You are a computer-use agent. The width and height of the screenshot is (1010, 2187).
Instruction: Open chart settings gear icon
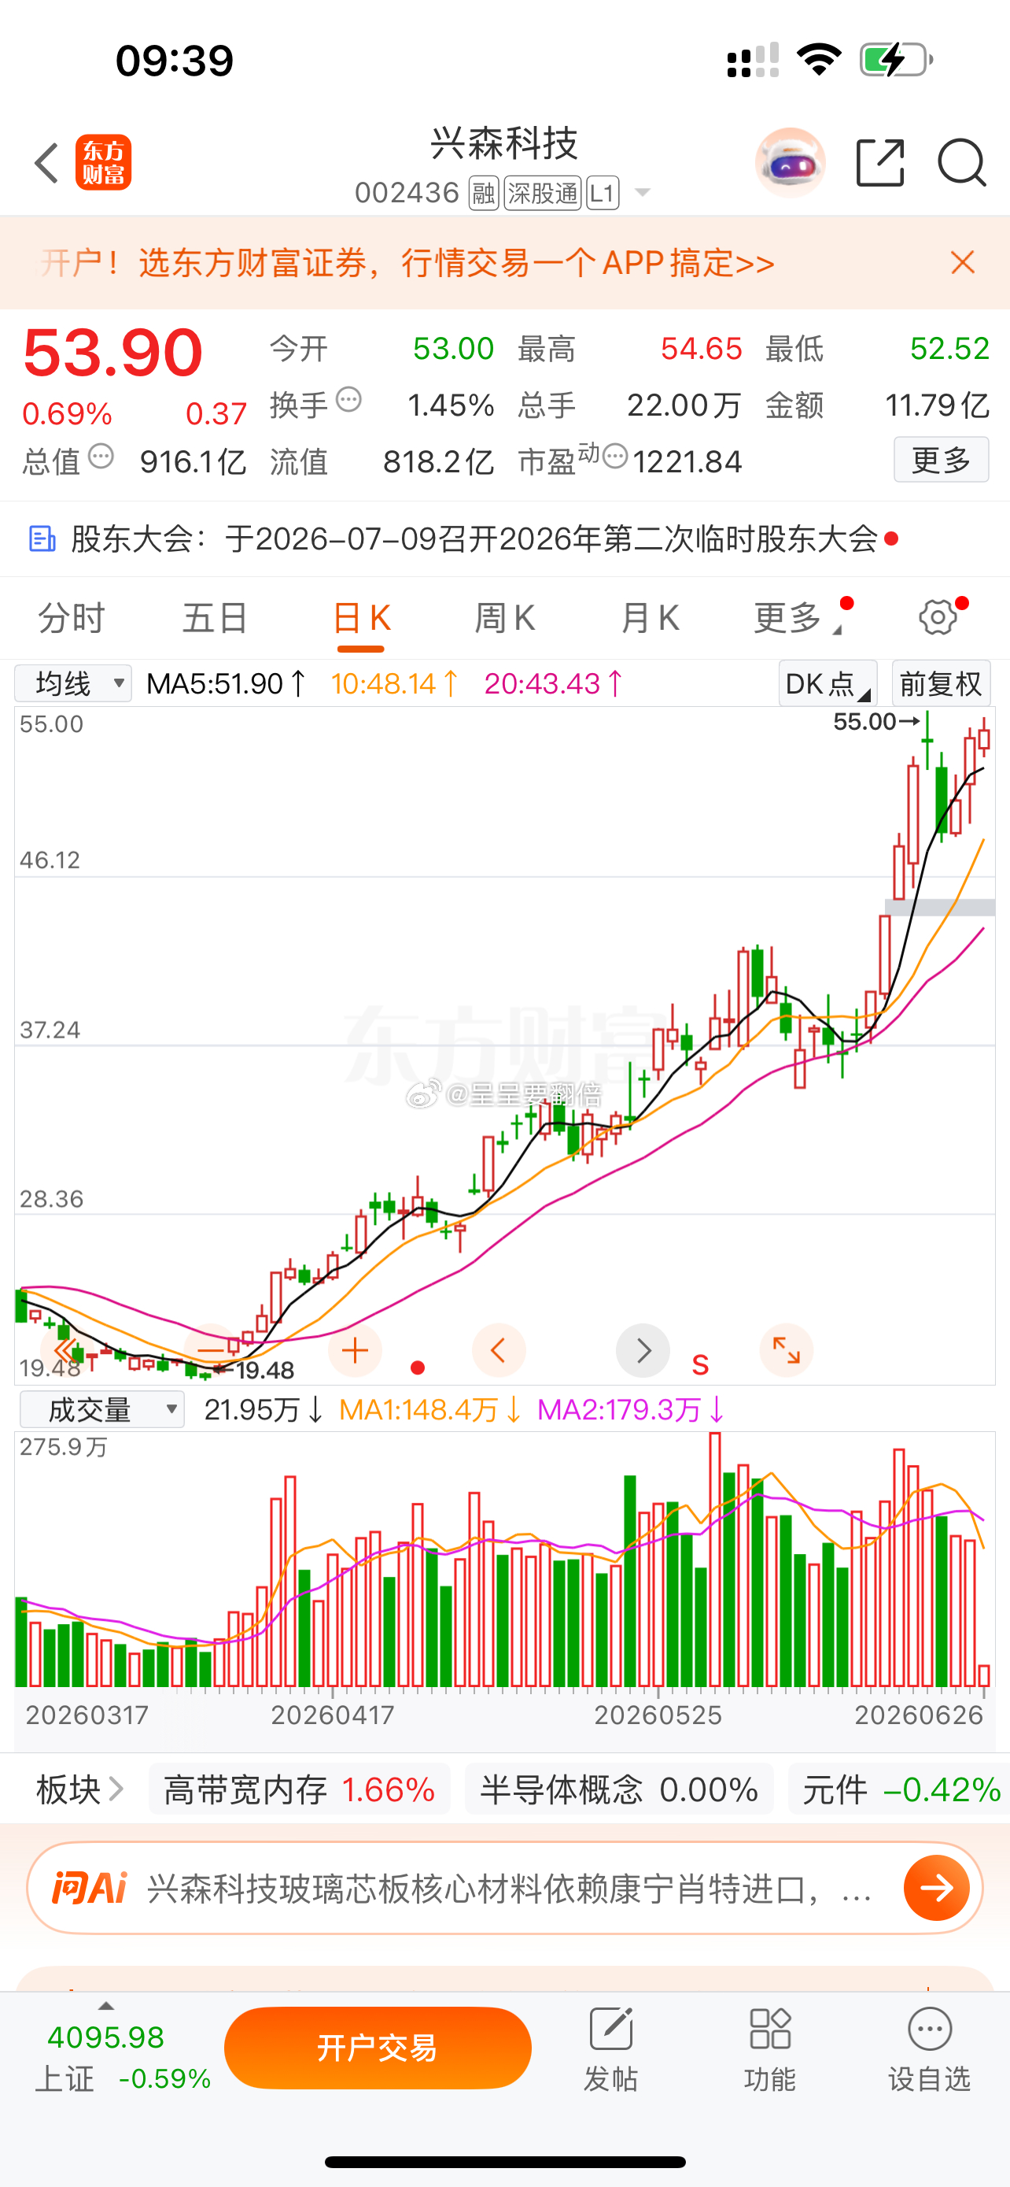(x=938, y=617)
